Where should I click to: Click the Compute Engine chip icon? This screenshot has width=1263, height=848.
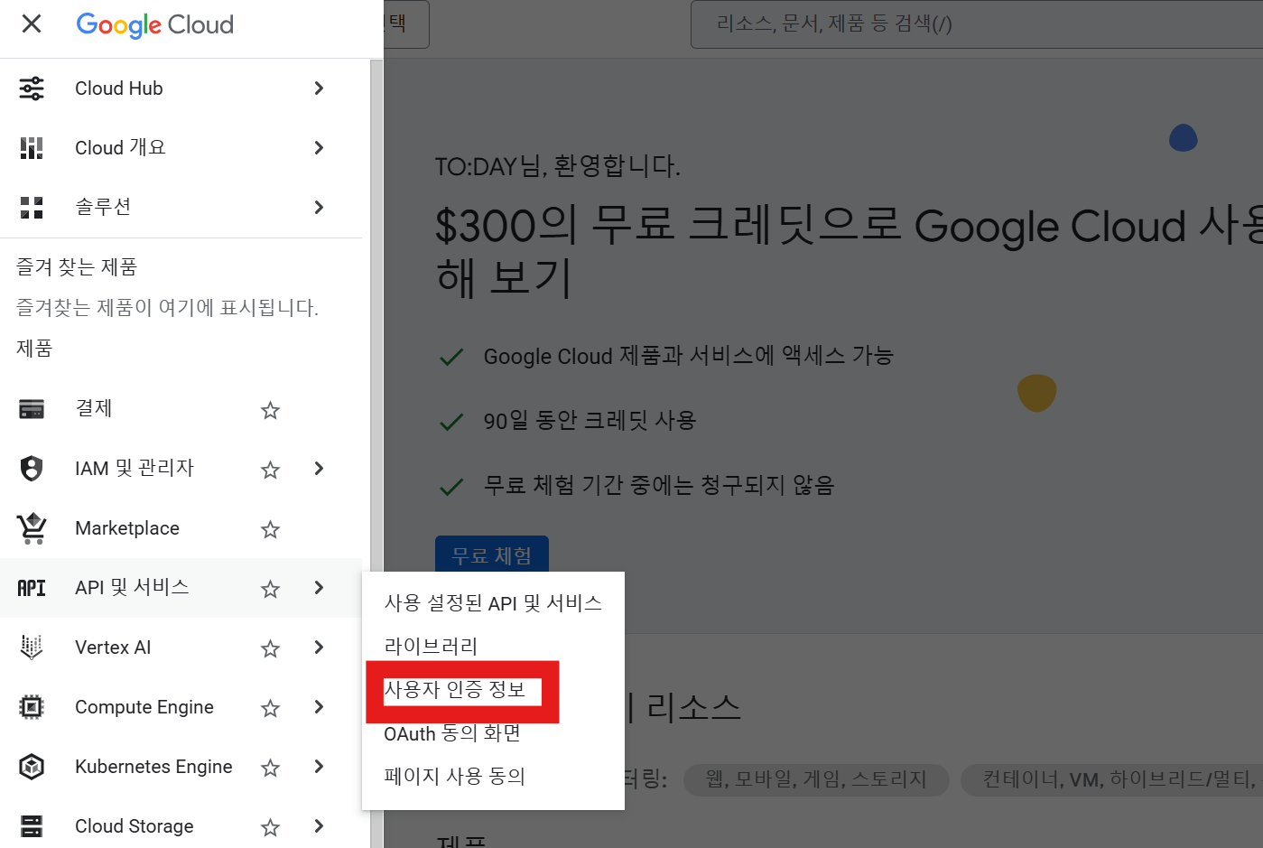[x=32, y=707]
